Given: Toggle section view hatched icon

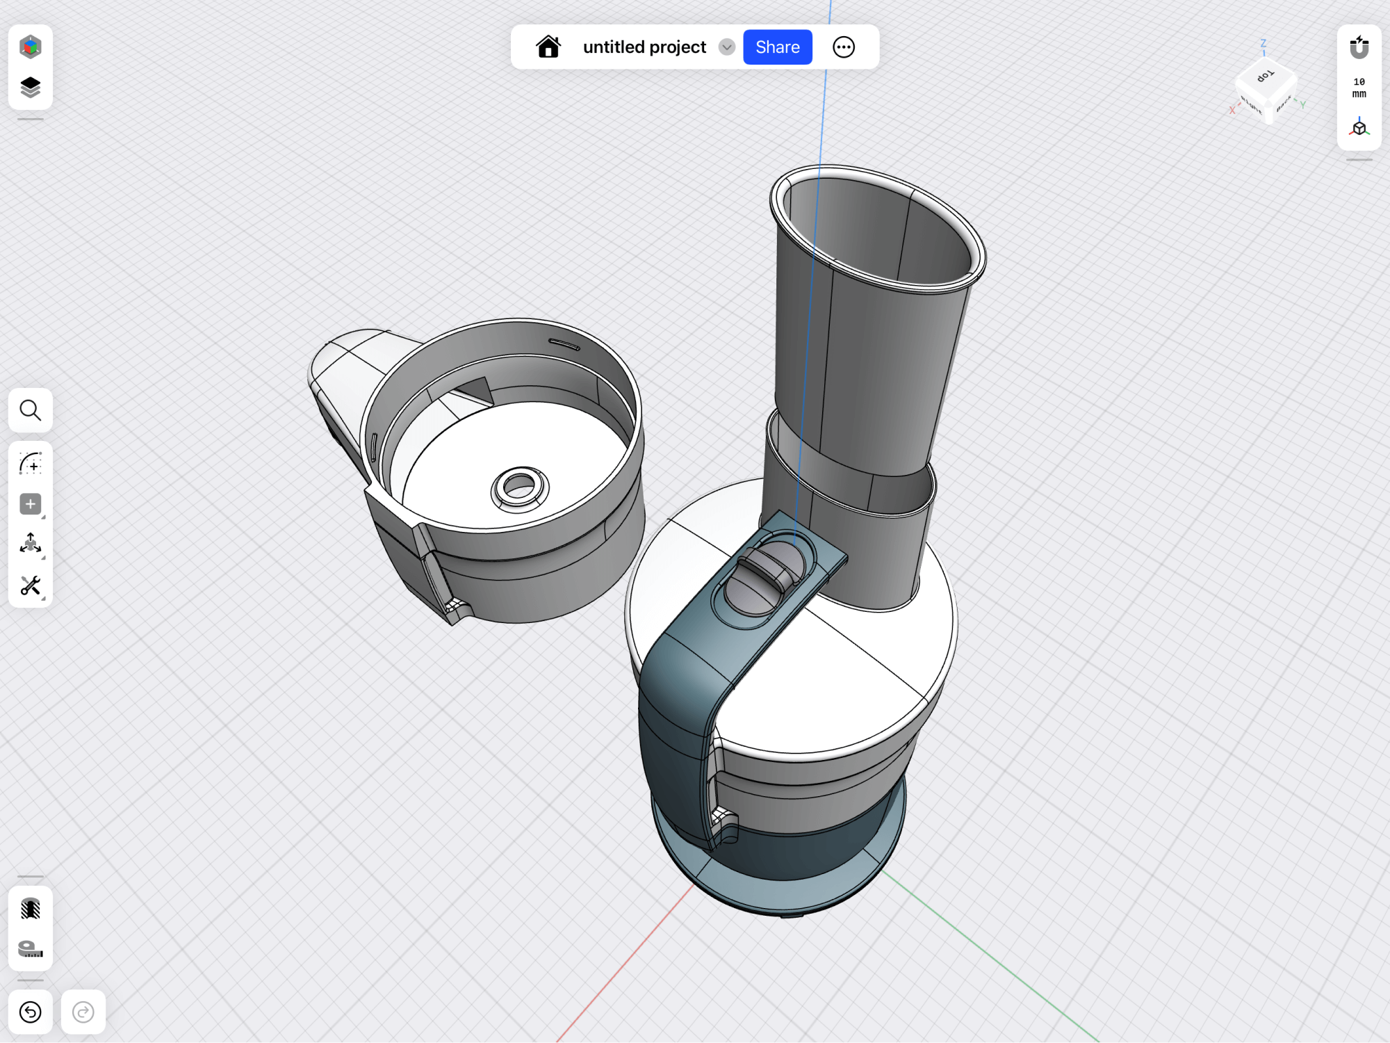Looking at the screenshot, I should pyautogui.click(x=30, y=908).
